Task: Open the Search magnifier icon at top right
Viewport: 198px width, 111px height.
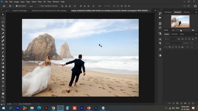Action: [x=184, y=6]
